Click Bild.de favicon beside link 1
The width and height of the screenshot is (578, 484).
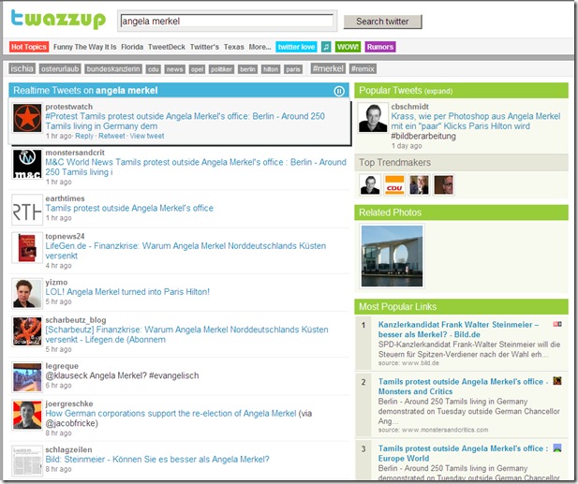[x=557, y=324]
